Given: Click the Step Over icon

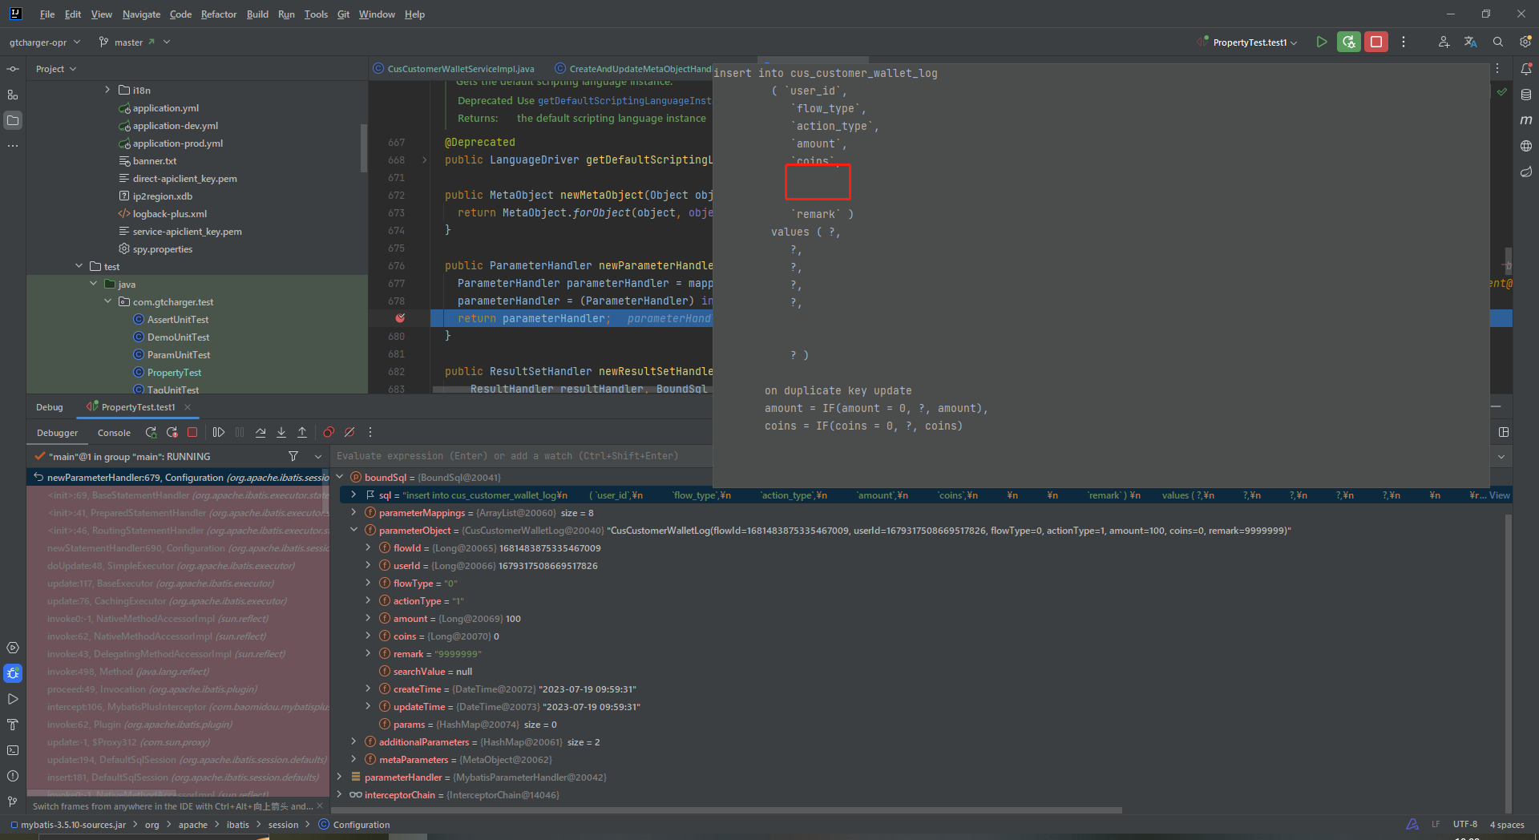Looking at the screenshot, I should click(x=261, y=433).
